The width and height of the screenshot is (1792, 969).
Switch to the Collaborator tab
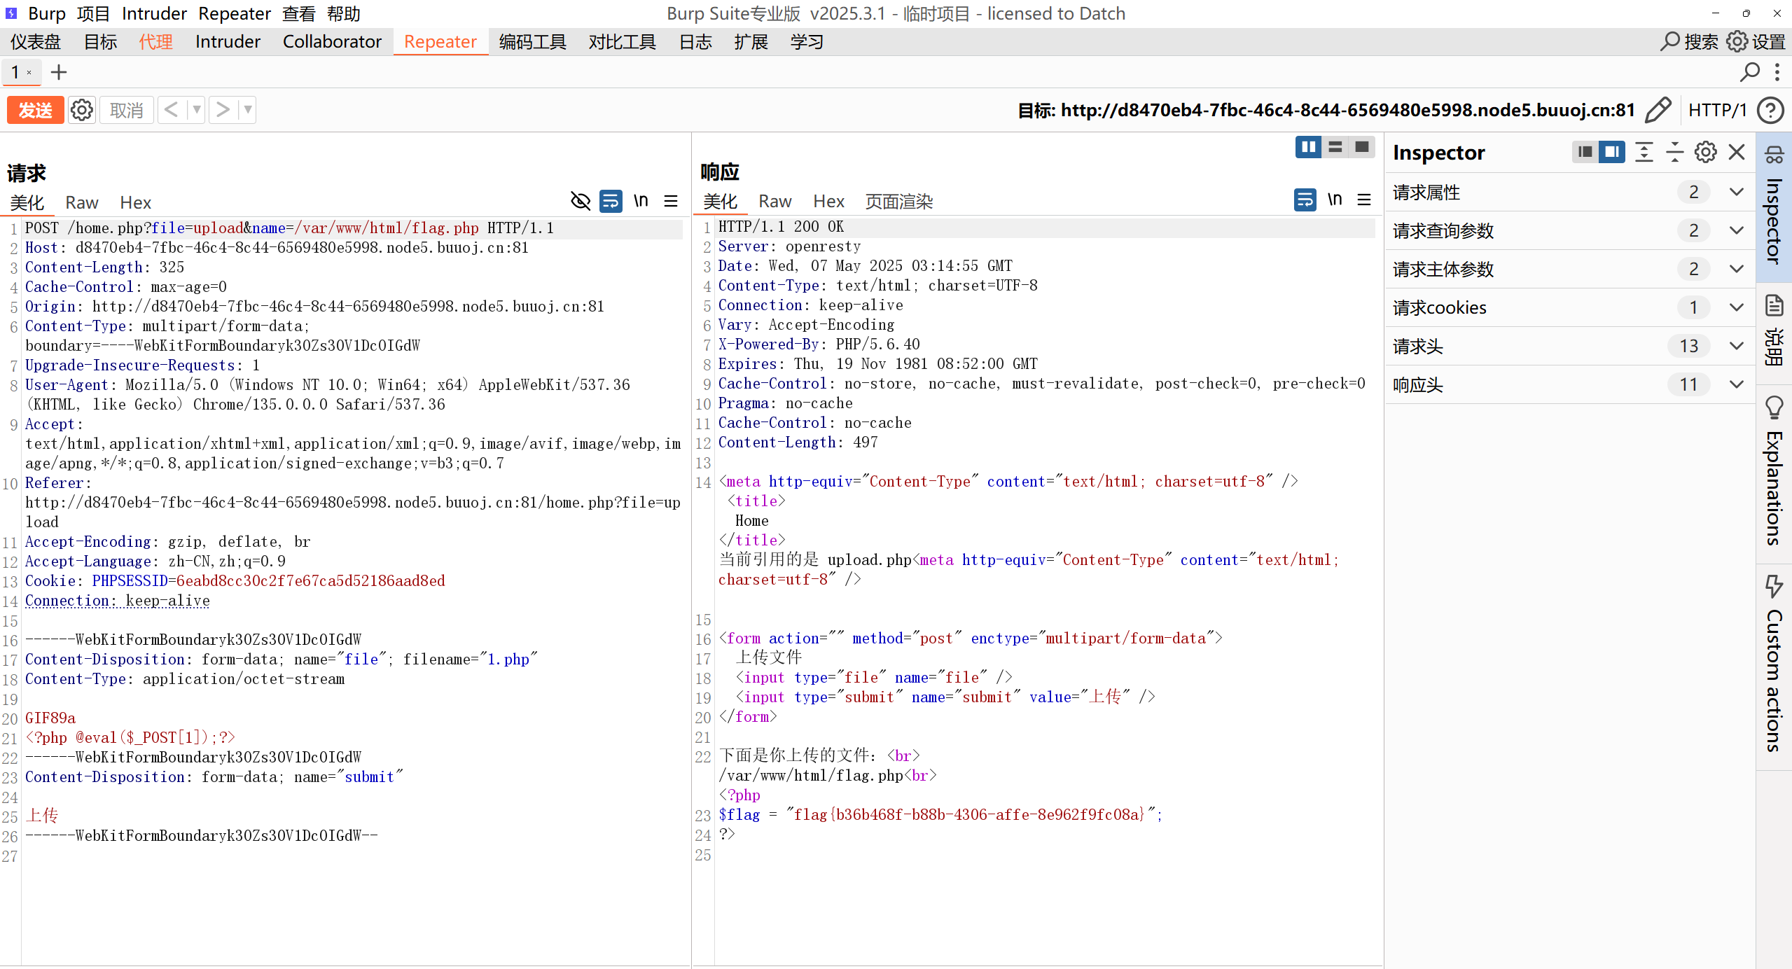[332, 42]
